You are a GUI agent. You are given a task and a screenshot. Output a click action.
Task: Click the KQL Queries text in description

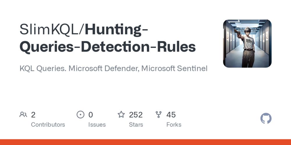(x=43, y=69)
